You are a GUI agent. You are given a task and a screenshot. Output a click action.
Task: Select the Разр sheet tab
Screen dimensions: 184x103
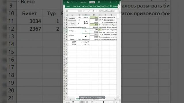78,99
